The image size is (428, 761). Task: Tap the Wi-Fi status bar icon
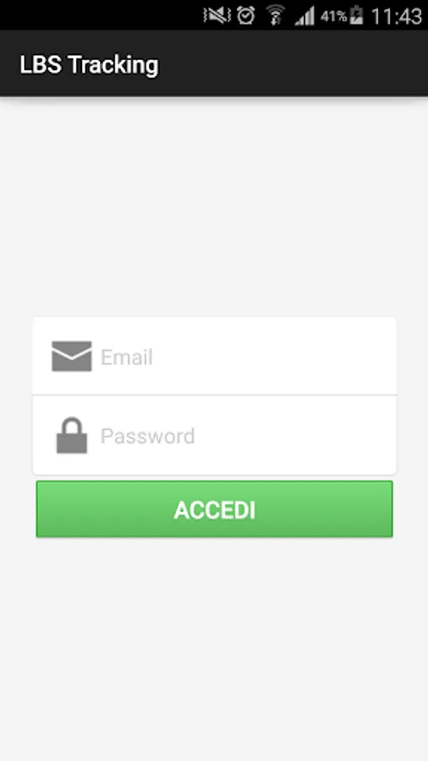(276, 15)
